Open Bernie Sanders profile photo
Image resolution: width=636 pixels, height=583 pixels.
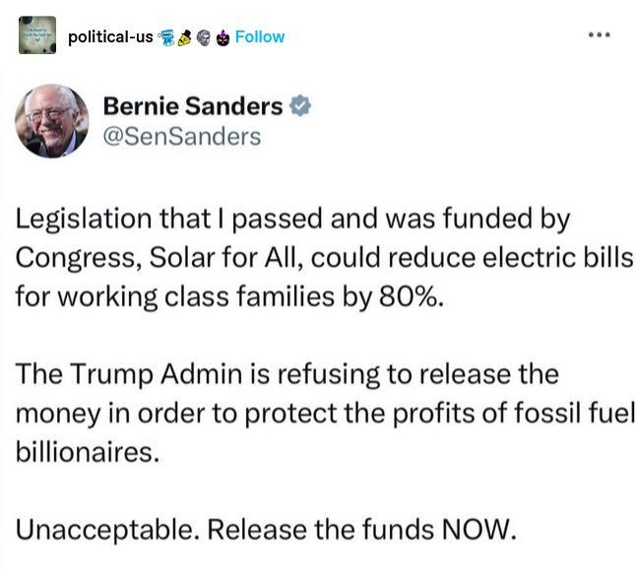[x=52, y=121]
